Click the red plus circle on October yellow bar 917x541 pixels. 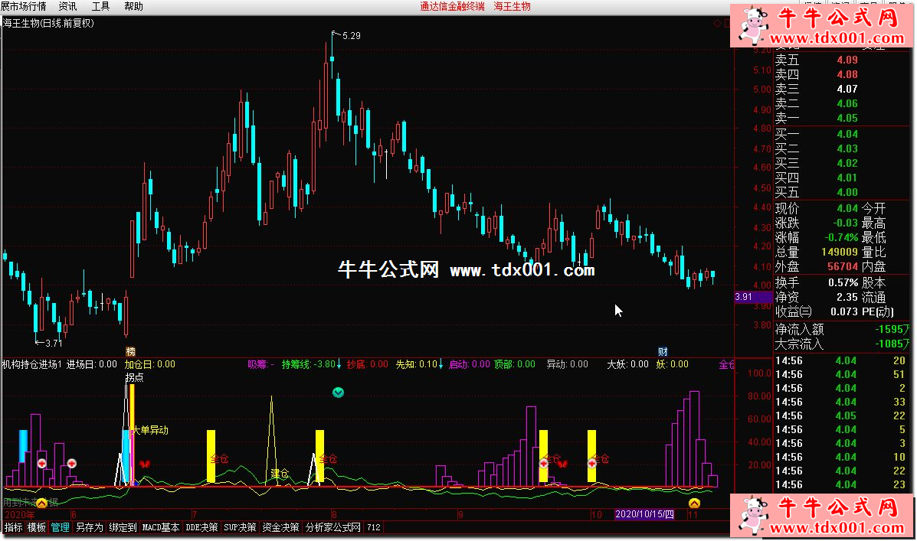(592, 463)
